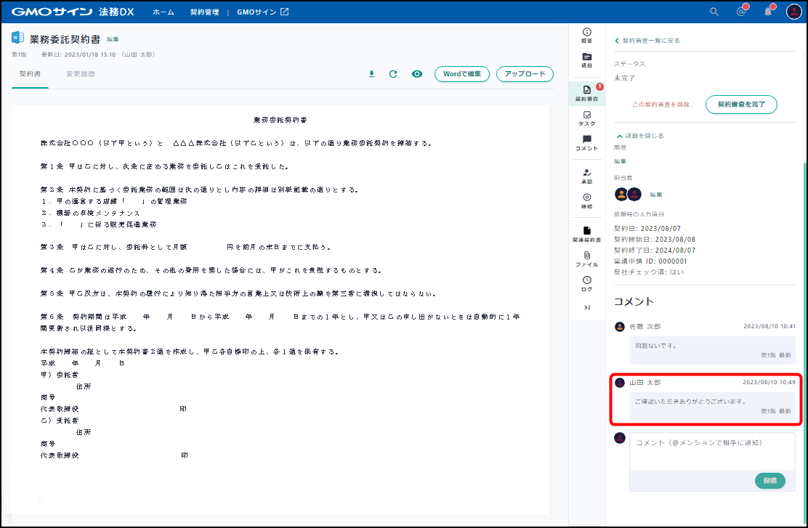
Task: Collapse the side panel with arrow icon
Action: click(x=586, y=308)
